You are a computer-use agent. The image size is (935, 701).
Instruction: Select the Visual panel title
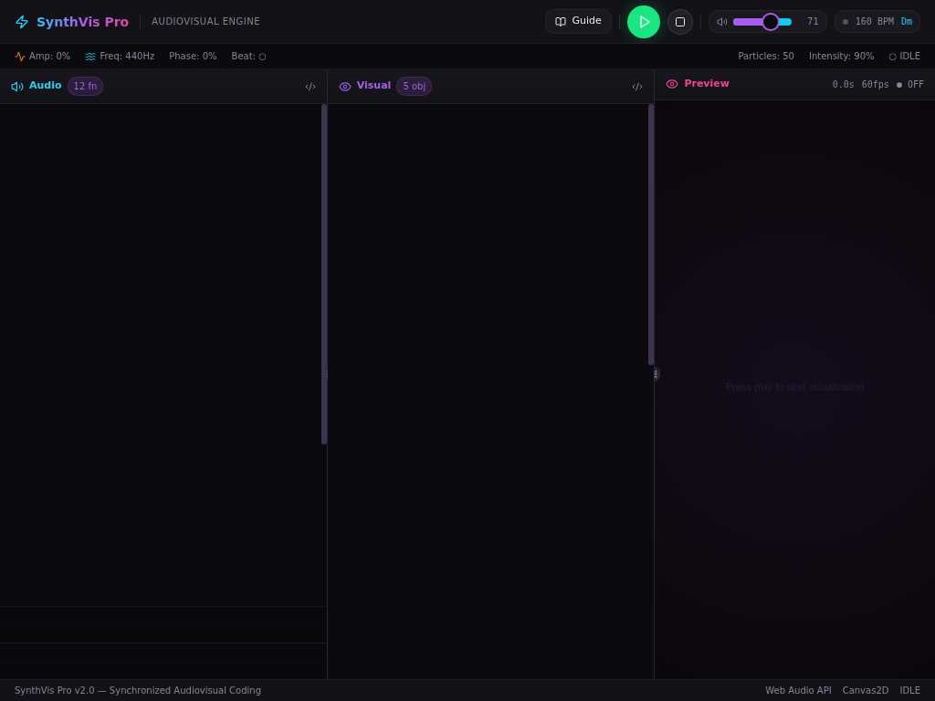(x=373, y=85)
